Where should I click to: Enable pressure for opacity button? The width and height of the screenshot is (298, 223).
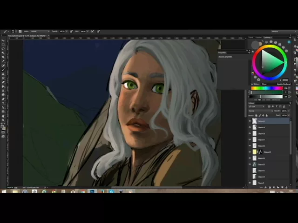(71, 32)
